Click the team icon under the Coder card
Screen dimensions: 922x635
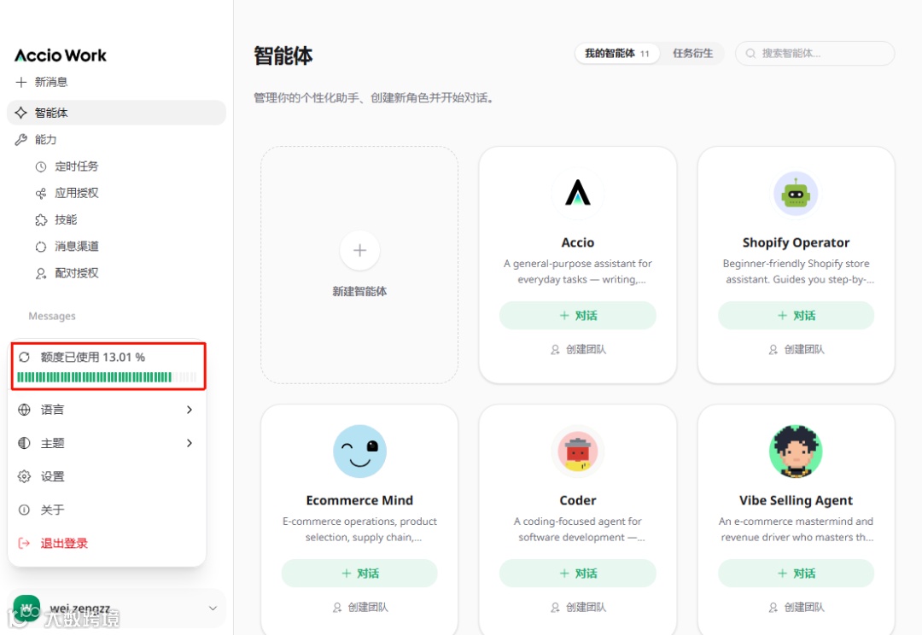point(555,608)
